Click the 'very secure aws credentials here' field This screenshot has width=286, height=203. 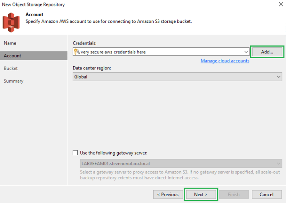coord(161,52)
